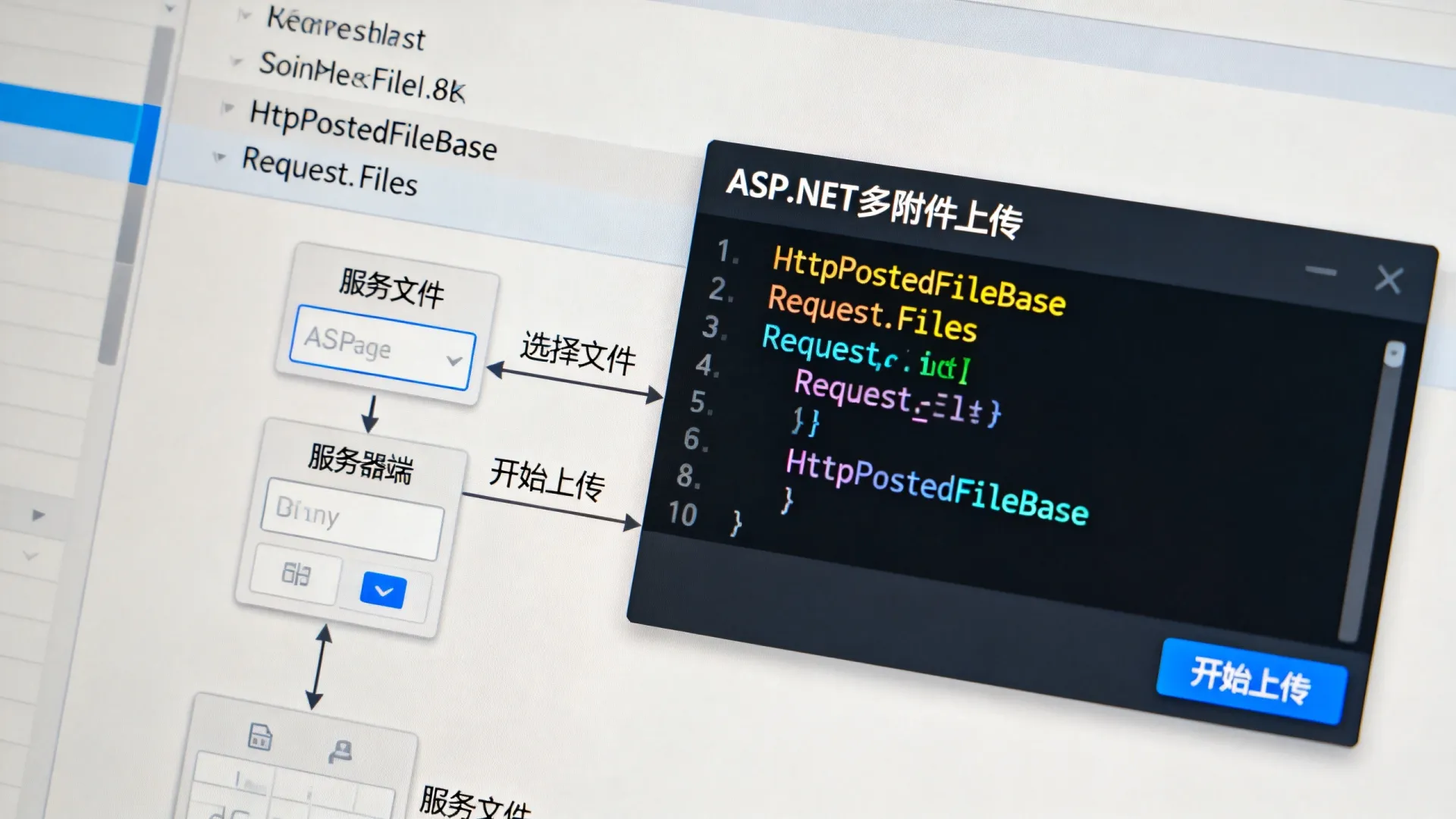Click the blue chevron button in 服务器端 panel
Screen dimensions: 1456x819
(x=384, y=591)
